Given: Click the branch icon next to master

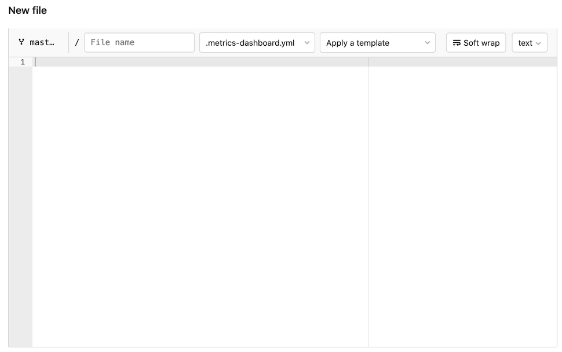Looking at the screenshot, I should point(21,42).
